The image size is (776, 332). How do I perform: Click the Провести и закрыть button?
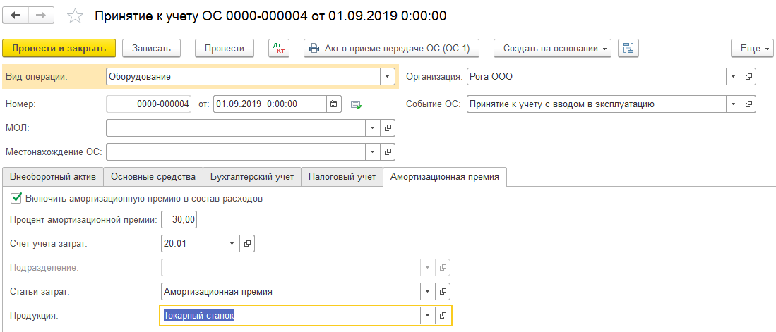click(59, 48)
